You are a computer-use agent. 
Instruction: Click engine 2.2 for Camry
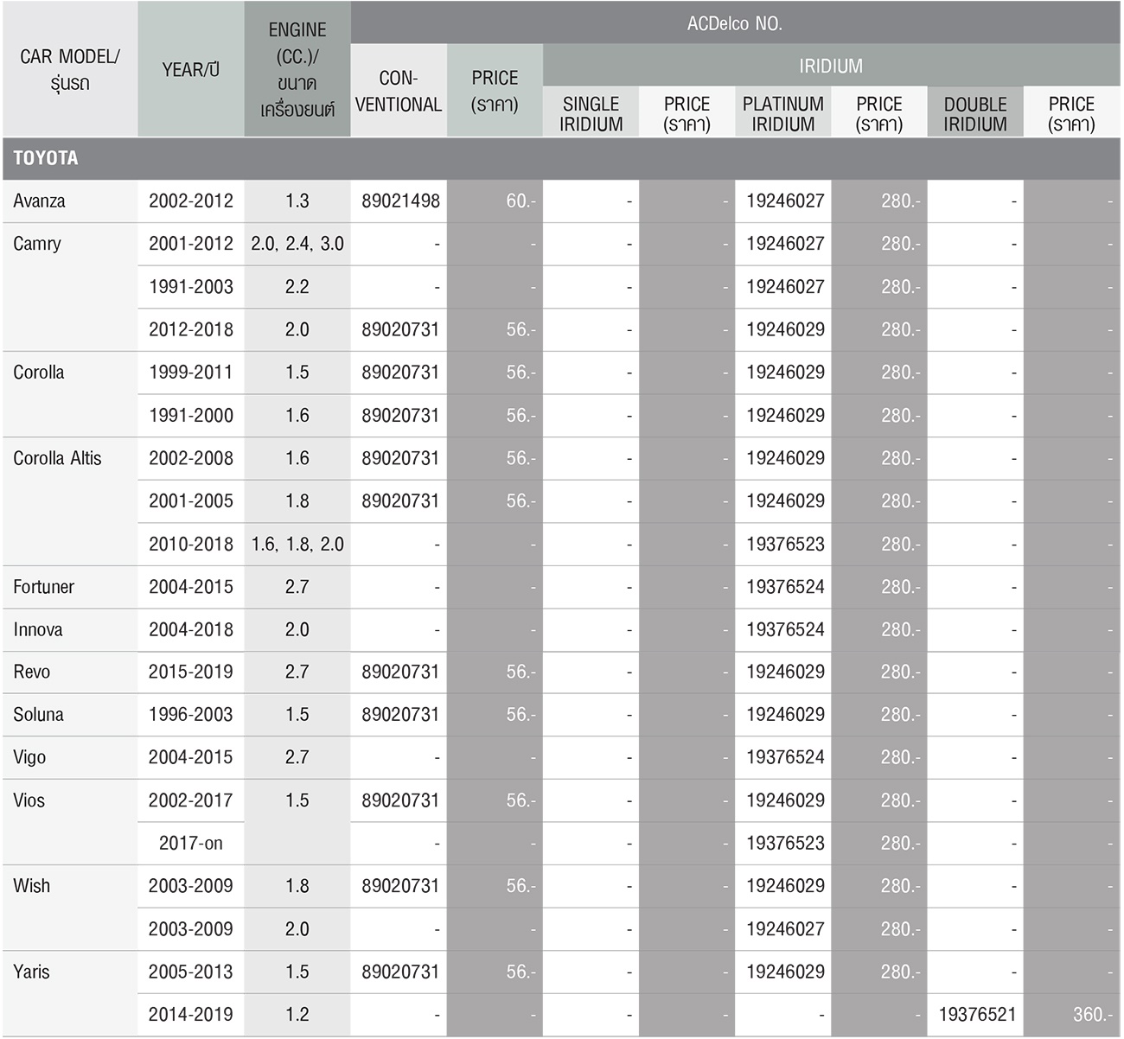(x=297, y=287)
